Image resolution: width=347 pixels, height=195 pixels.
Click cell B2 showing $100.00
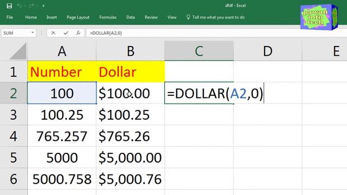pyautogui.click(x=131, y=93)
